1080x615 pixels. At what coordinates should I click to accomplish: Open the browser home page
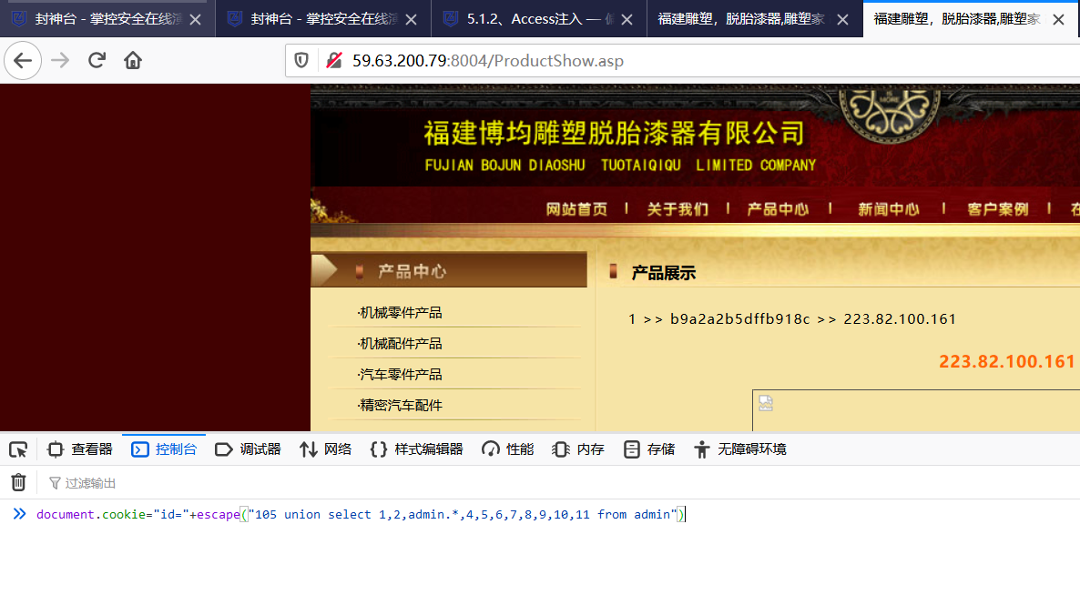tap(133, 61)
